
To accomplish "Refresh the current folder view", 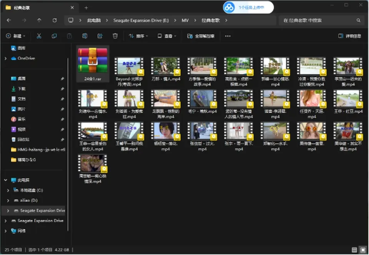I will pos(55,20).
